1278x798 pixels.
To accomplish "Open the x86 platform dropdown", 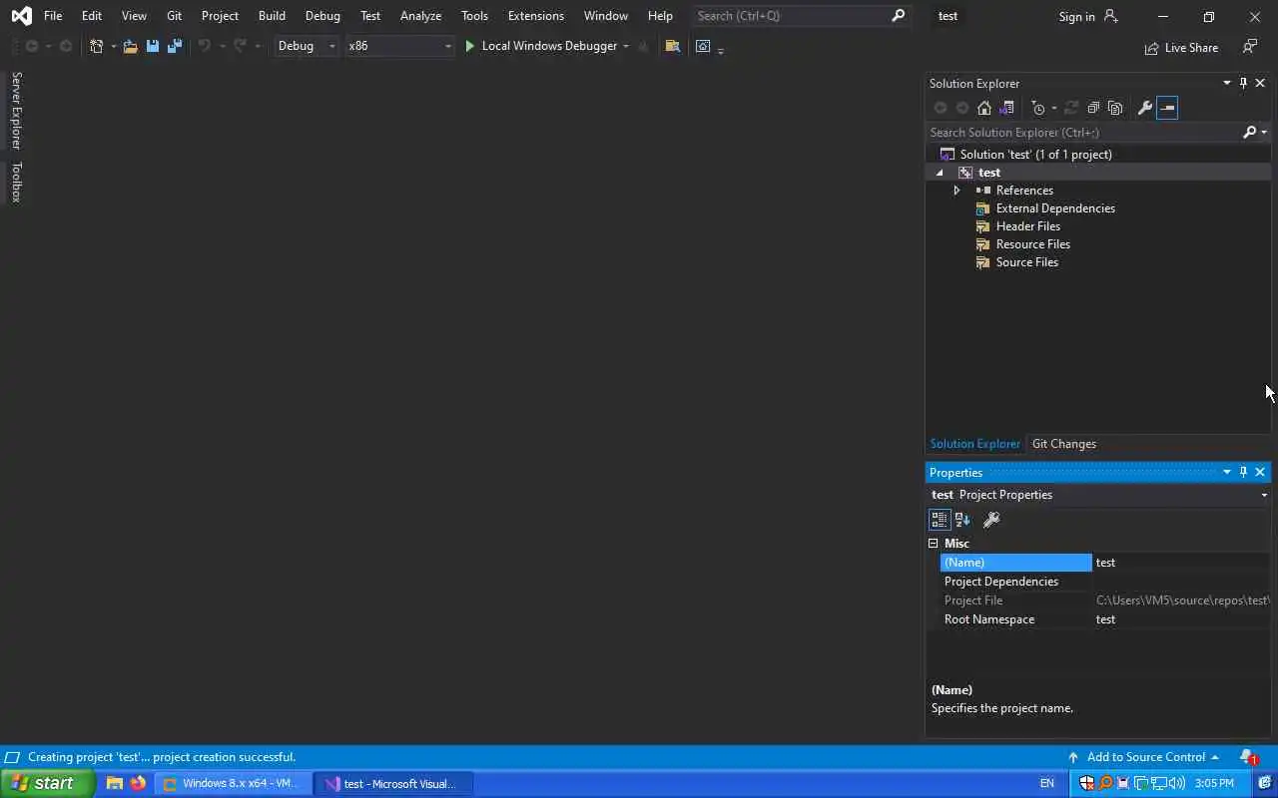I will coord(399,46).
